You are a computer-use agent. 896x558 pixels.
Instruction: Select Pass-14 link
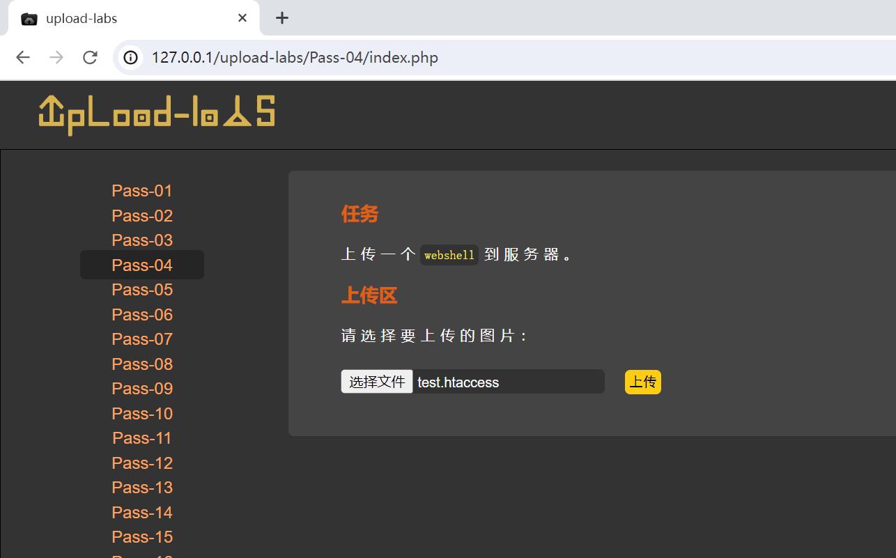pyautogui.click(x=142, y=513)
